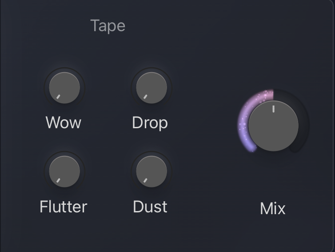This screenshot has height=252, width=335.
Task: Click the Wow knob
Action: pyautogui.click(x=64, y=88)
